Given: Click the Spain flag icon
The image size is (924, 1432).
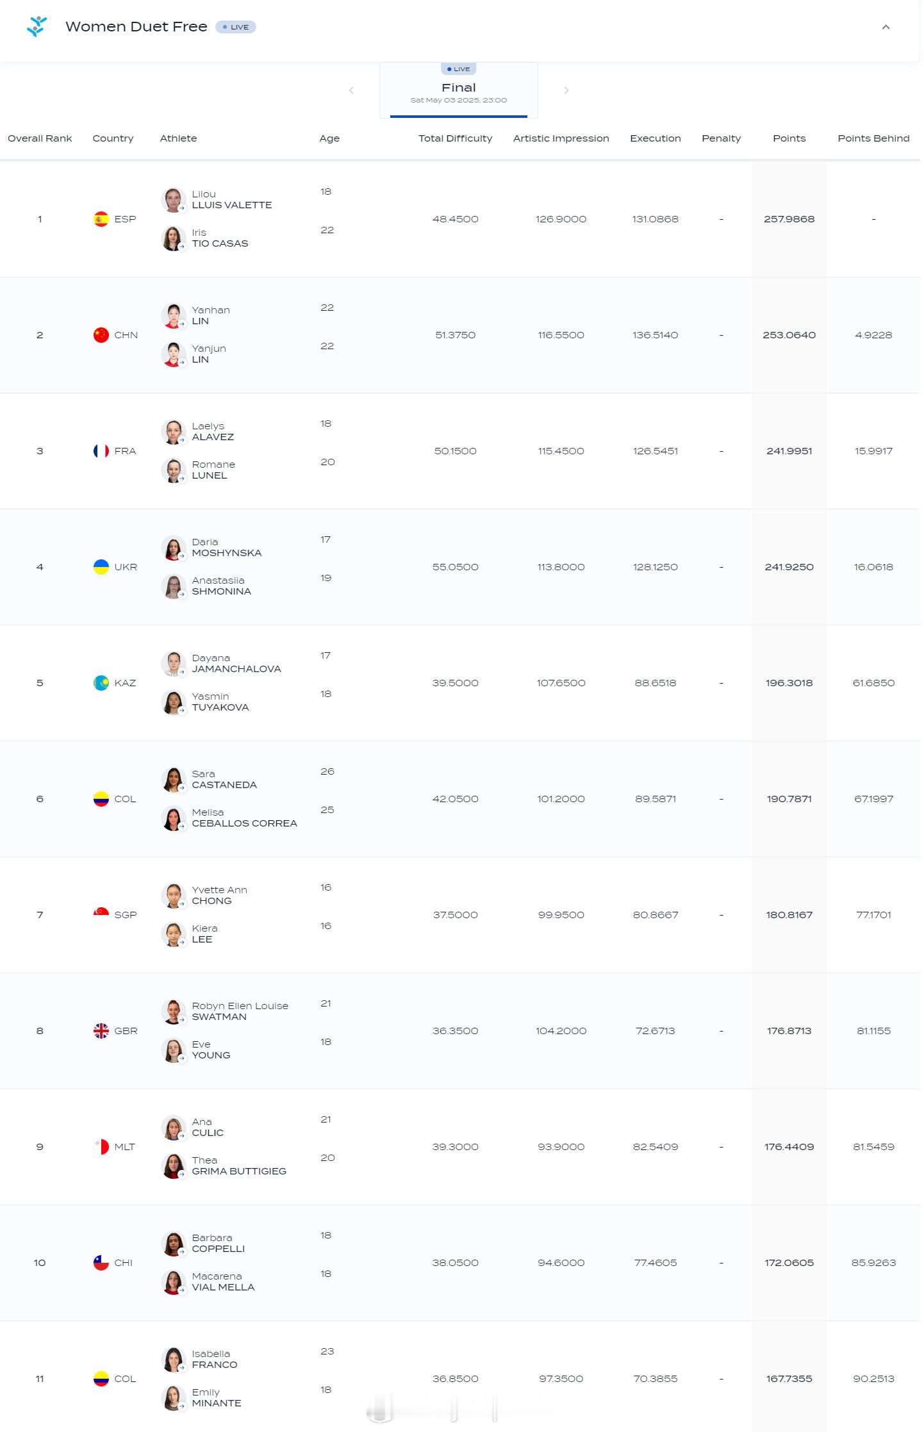Looking at the screenshot, I should tap(101, 219).
